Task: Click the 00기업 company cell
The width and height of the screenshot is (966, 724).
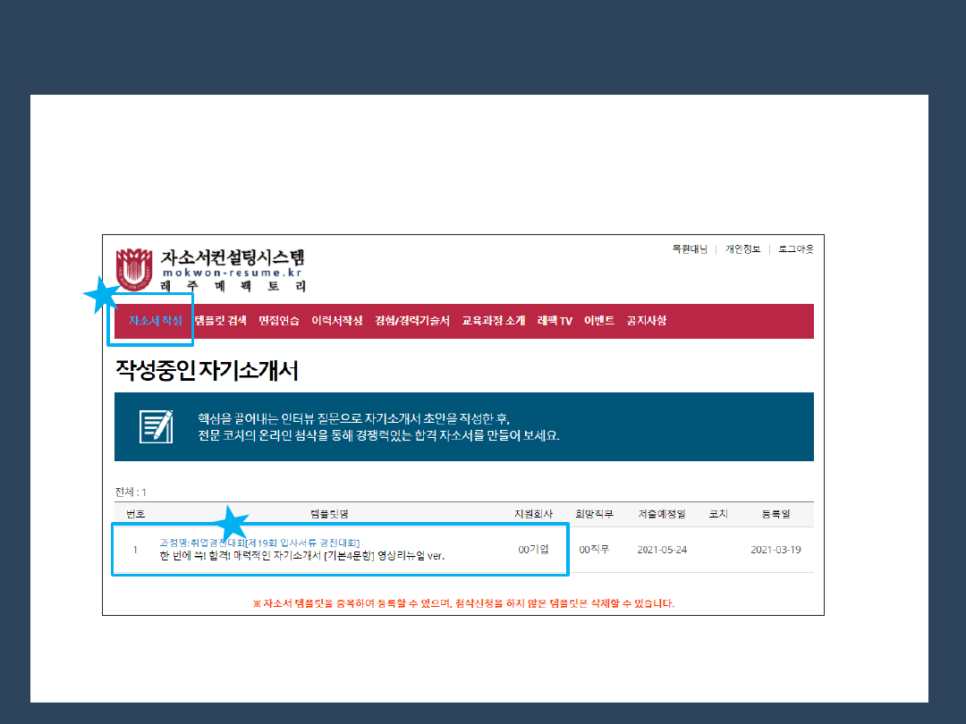Action: click(534, 549)
